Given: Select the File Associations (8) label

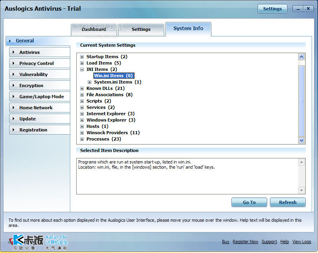Looking at the screenshot, I should (x=109, y=95).
